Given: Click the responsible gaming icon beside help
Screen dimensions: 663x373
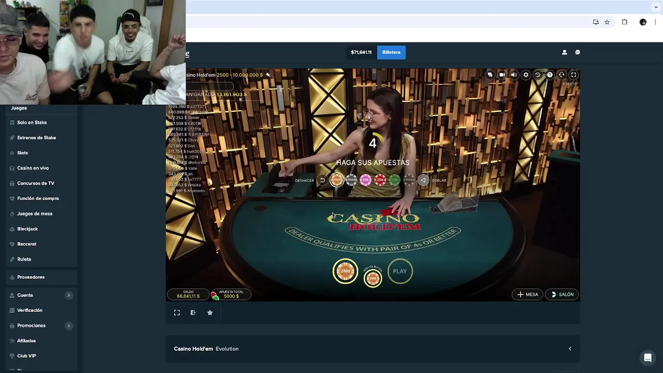Looking at the screenshot, I should (x=561, y=75).
